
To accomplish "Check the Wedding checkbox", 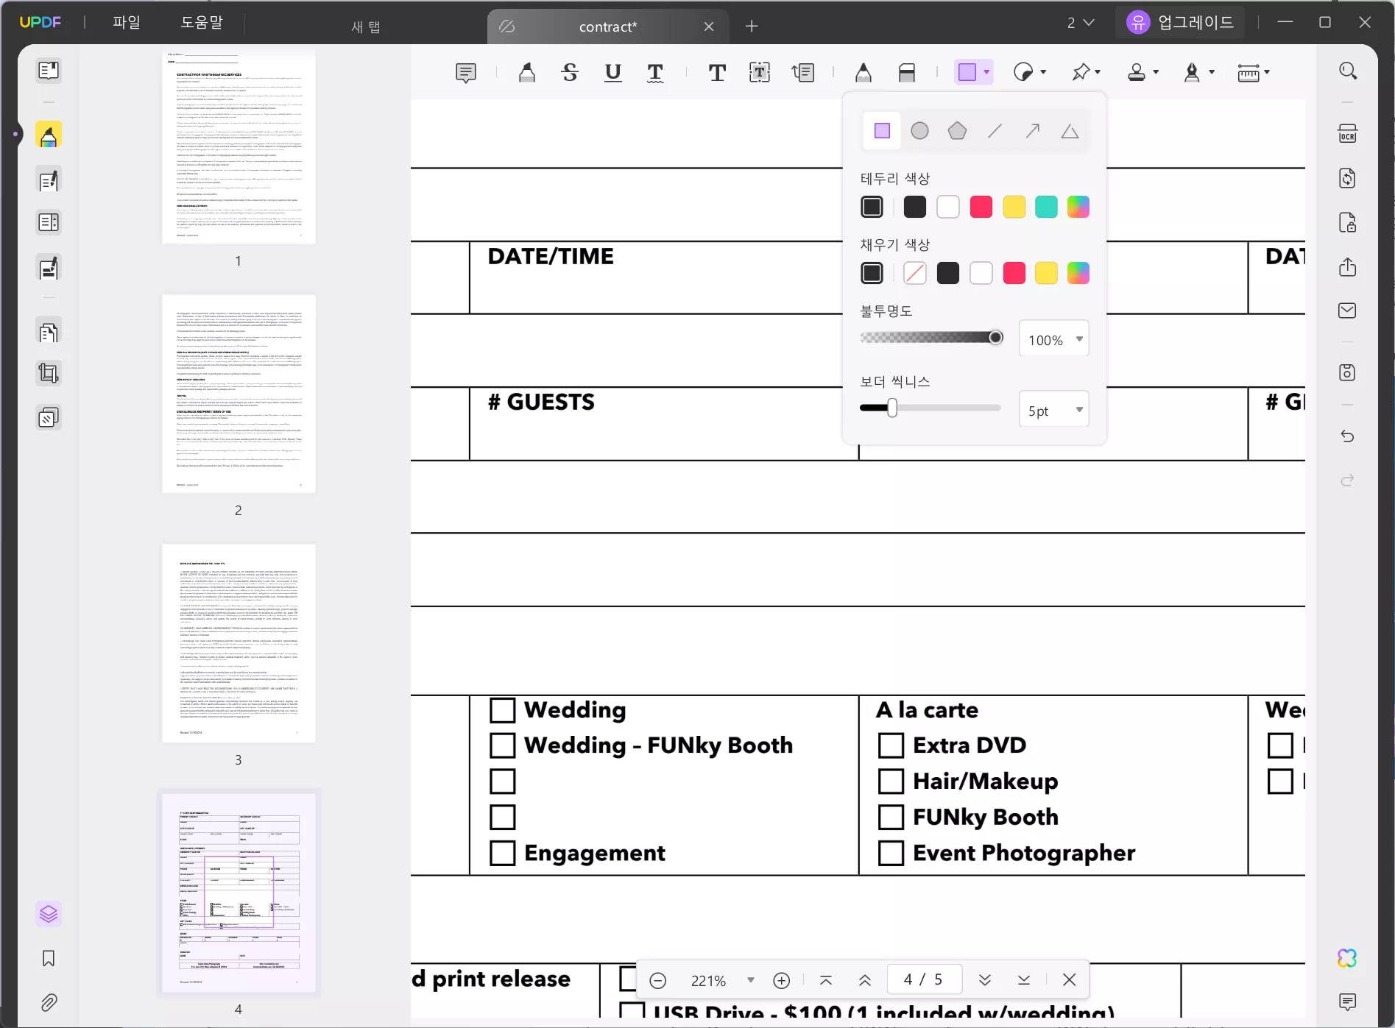I will pos(503,710).
